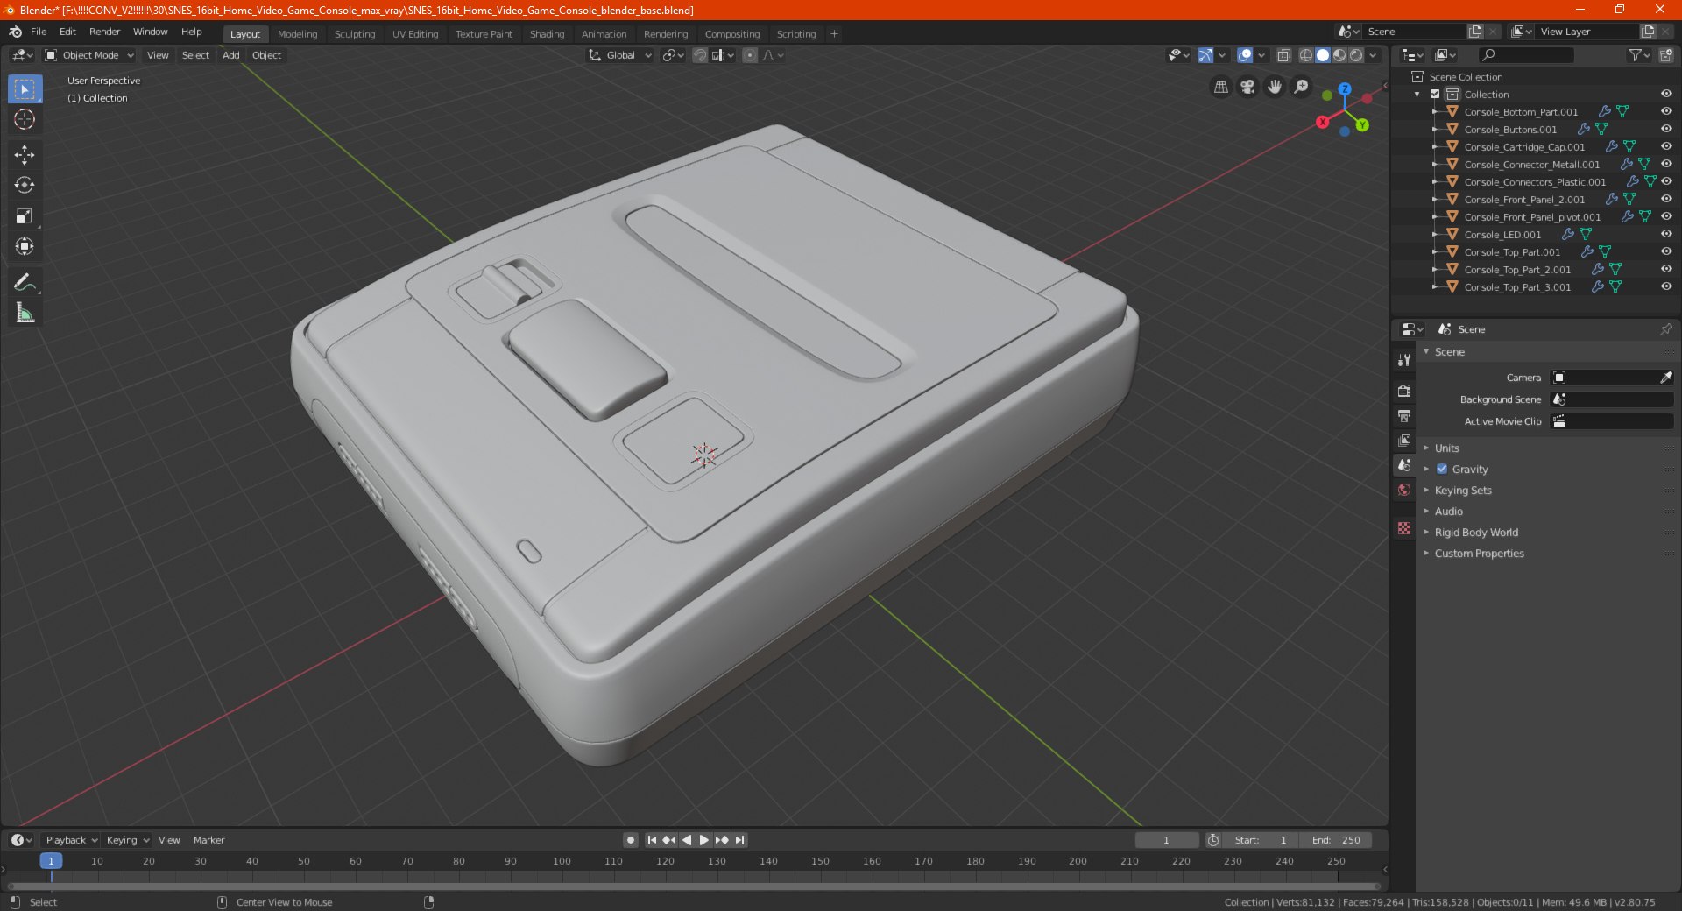Play the animation forward
Image resolution: width=1682 pixels, height=911 pixels.
click(x=703, y=840)
